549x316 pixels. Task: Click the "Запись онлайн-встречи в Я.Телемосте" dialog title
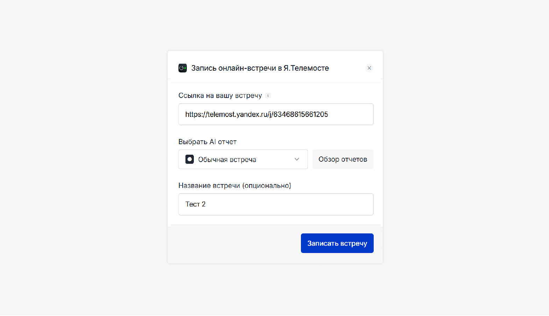[260, 68]
